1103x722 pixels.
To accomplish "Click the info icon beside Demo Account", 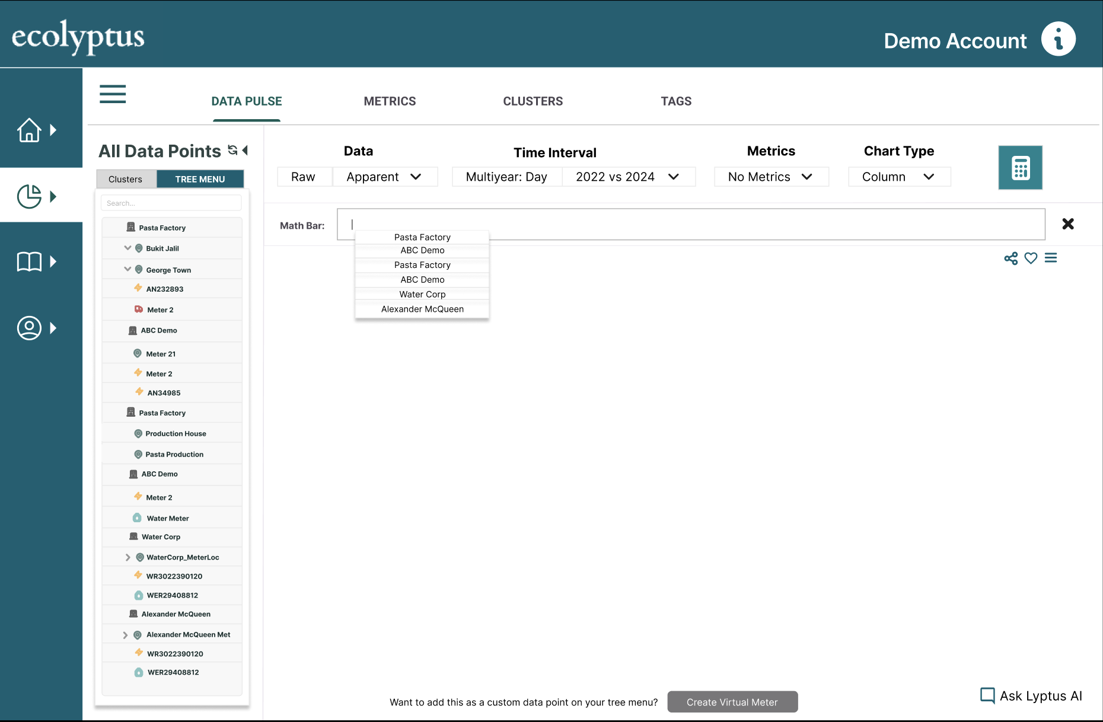I will pos(1058,39).
